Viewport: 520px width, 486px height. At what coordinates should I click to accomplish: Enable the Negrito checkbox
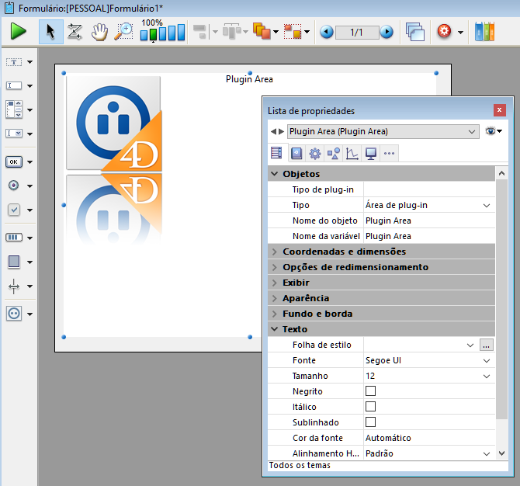click(x=370, y=391)
